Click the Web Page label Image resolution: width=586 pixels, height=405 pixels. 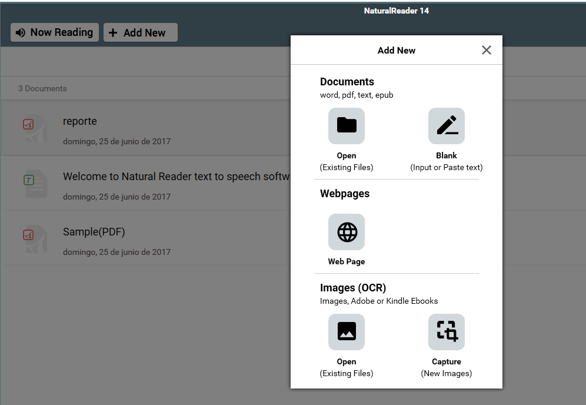coord(347,262)
